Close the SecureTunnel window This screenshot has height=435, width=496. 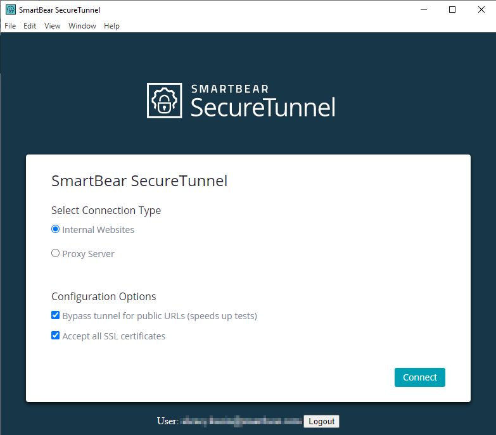(481, 9)
